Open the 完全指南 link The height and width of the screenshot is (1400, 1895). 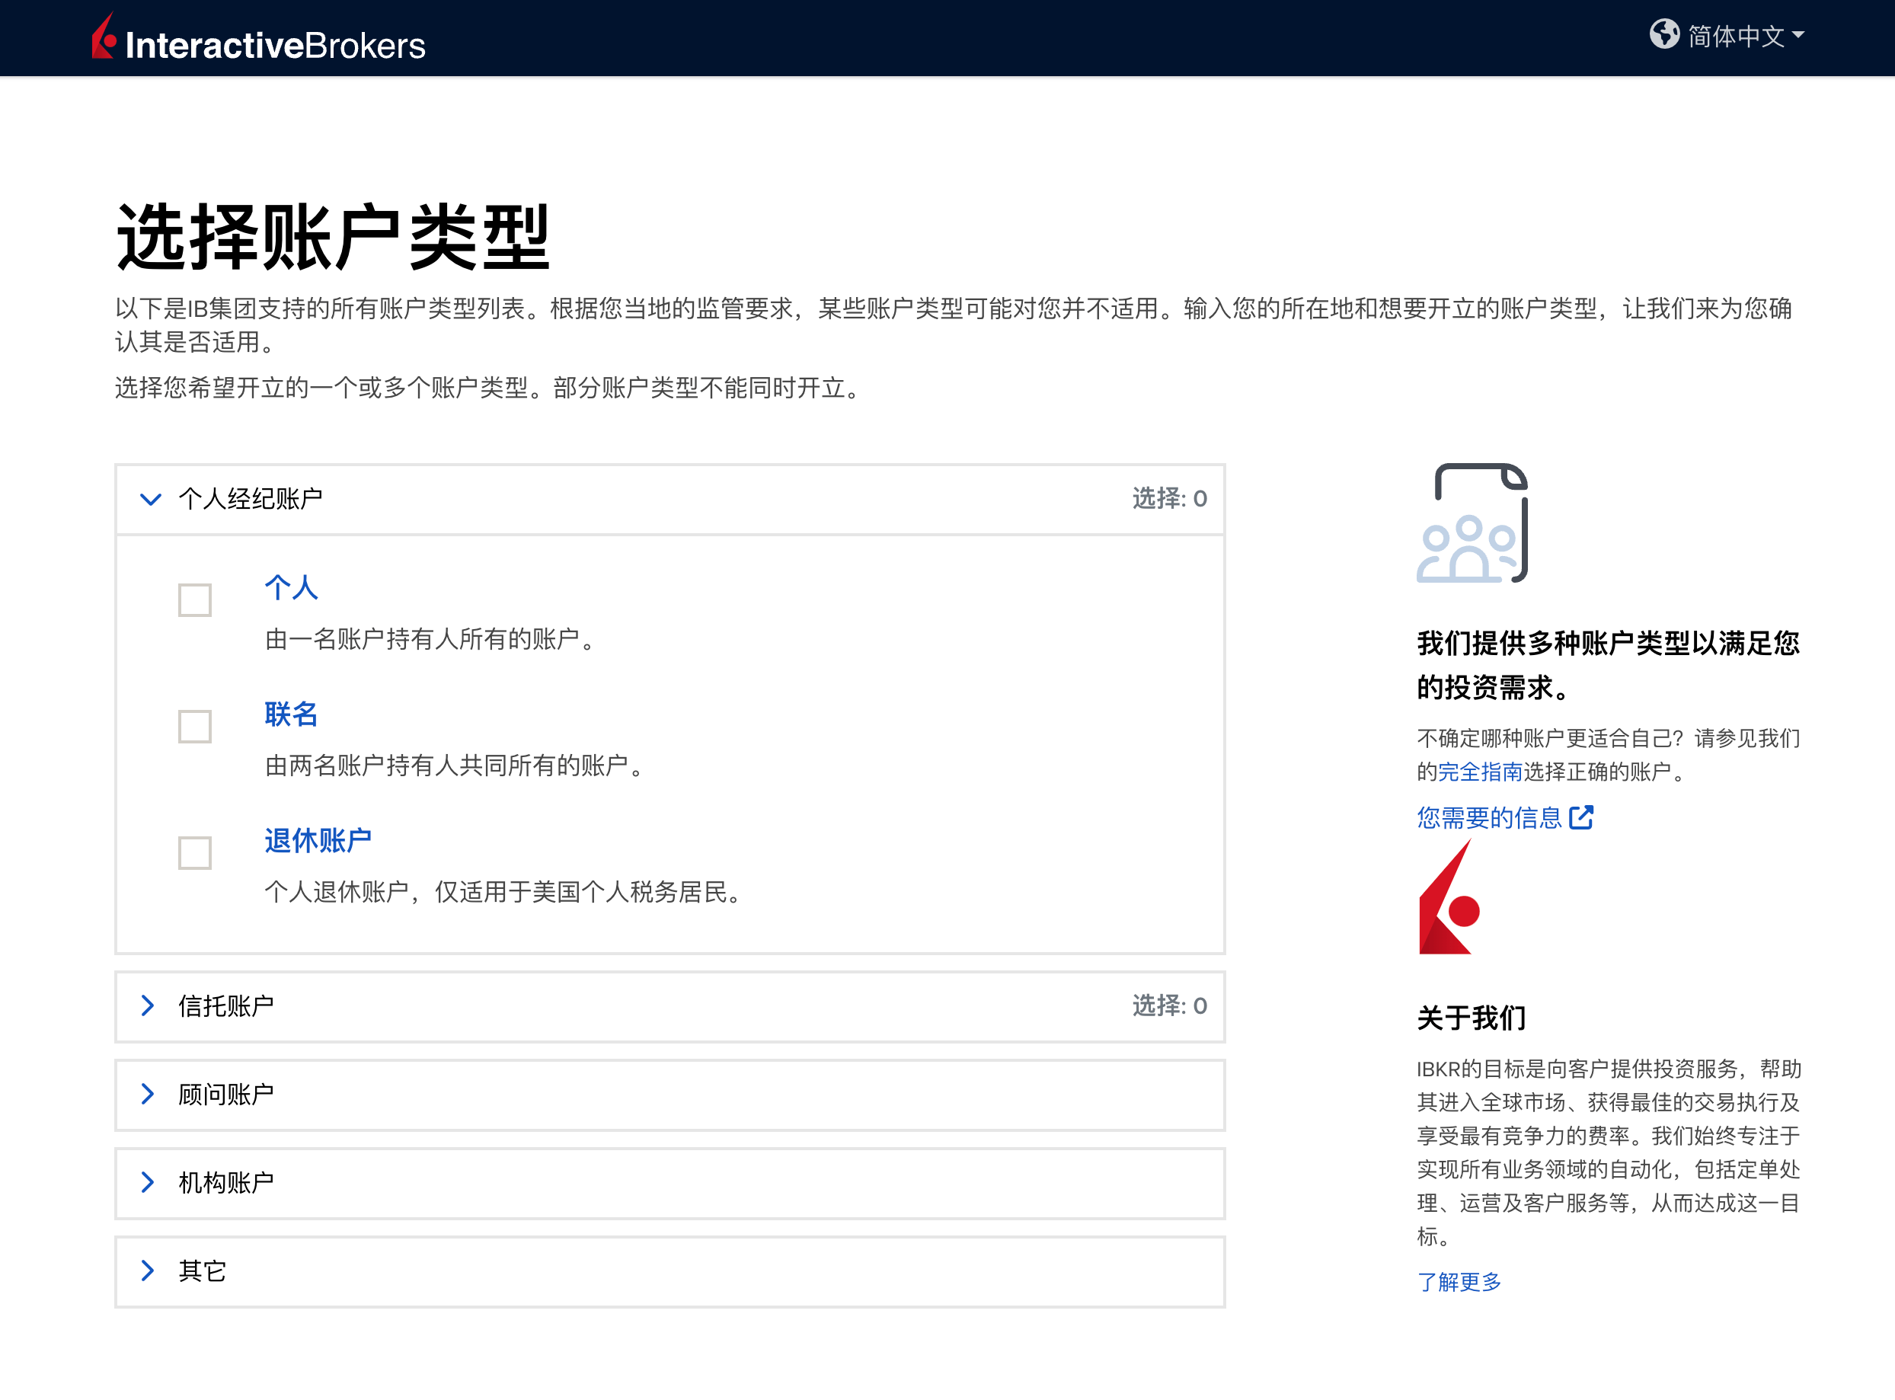(x=1481, y=772)
